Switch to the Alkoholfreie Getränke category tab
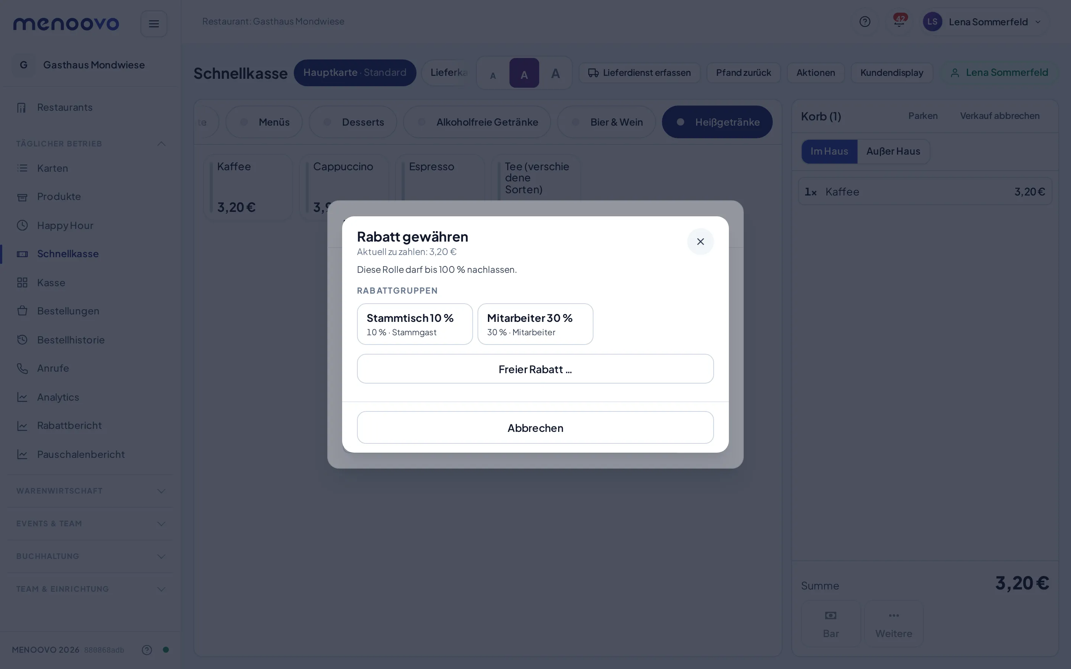Screen dimensions: 1071x669 click(x=477, y=122)
